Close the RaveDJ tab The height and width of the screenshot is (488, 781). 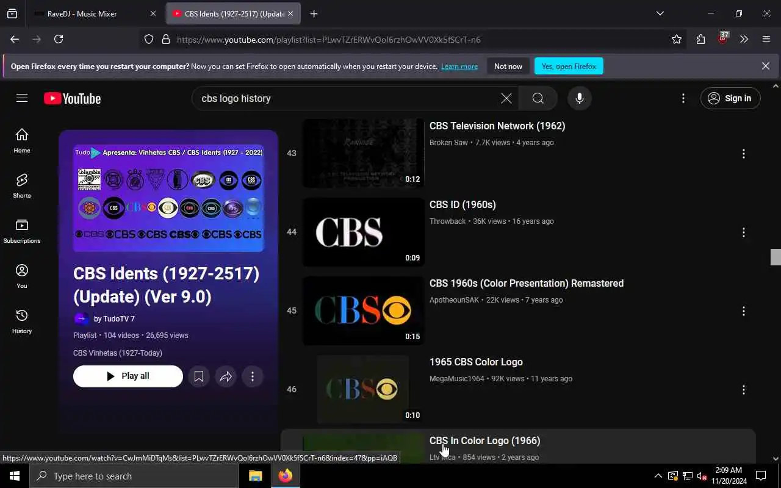click(x=153, y=13)
